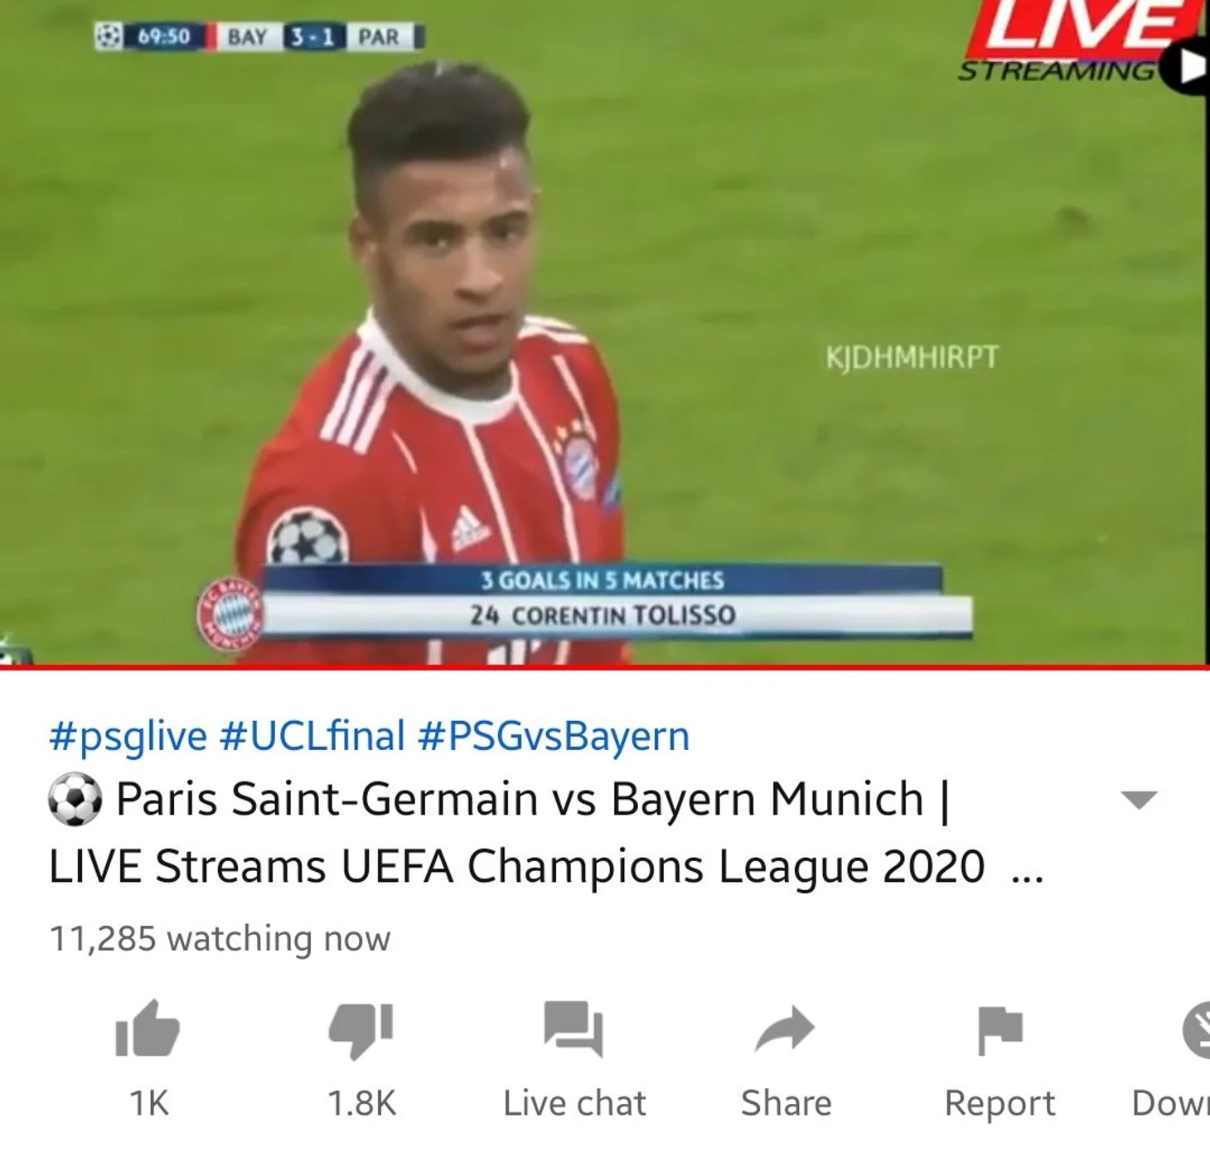Click the soccer ball emoji in title
Image resolution: width=1210 pixels, height=1152 pixels.
point(75,799)
